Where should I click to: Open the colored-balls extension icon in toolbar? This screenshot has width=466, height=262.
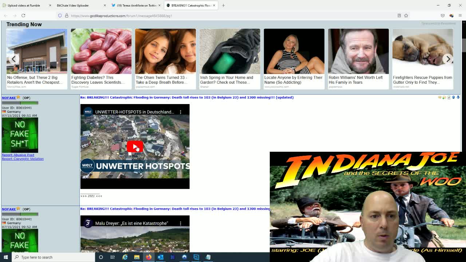[x=451, y=16]
